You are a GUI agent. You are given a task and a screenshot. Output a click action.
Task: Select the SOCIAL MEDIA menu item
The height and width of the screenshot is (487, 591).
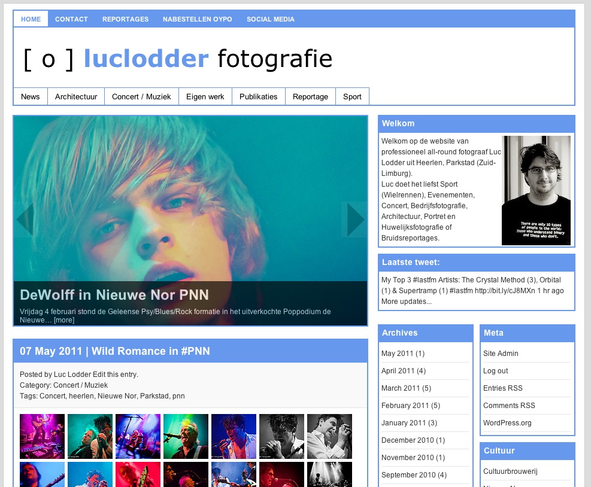(x=271, y=19)
